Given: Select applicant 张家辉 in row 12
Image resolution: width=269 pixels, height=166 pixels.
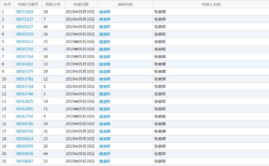Looking at the screenshot, I should 160,94.
